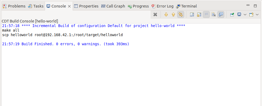
Task: Open the Properties tab
Action: point(86,6)
